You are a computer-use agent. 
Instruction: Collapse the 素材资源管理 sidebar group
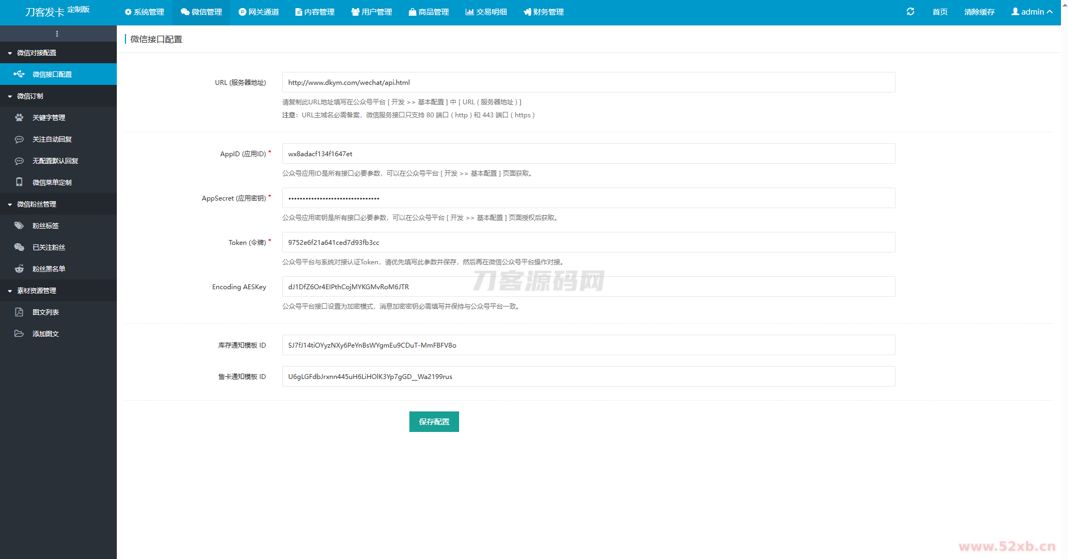point(36,291)
